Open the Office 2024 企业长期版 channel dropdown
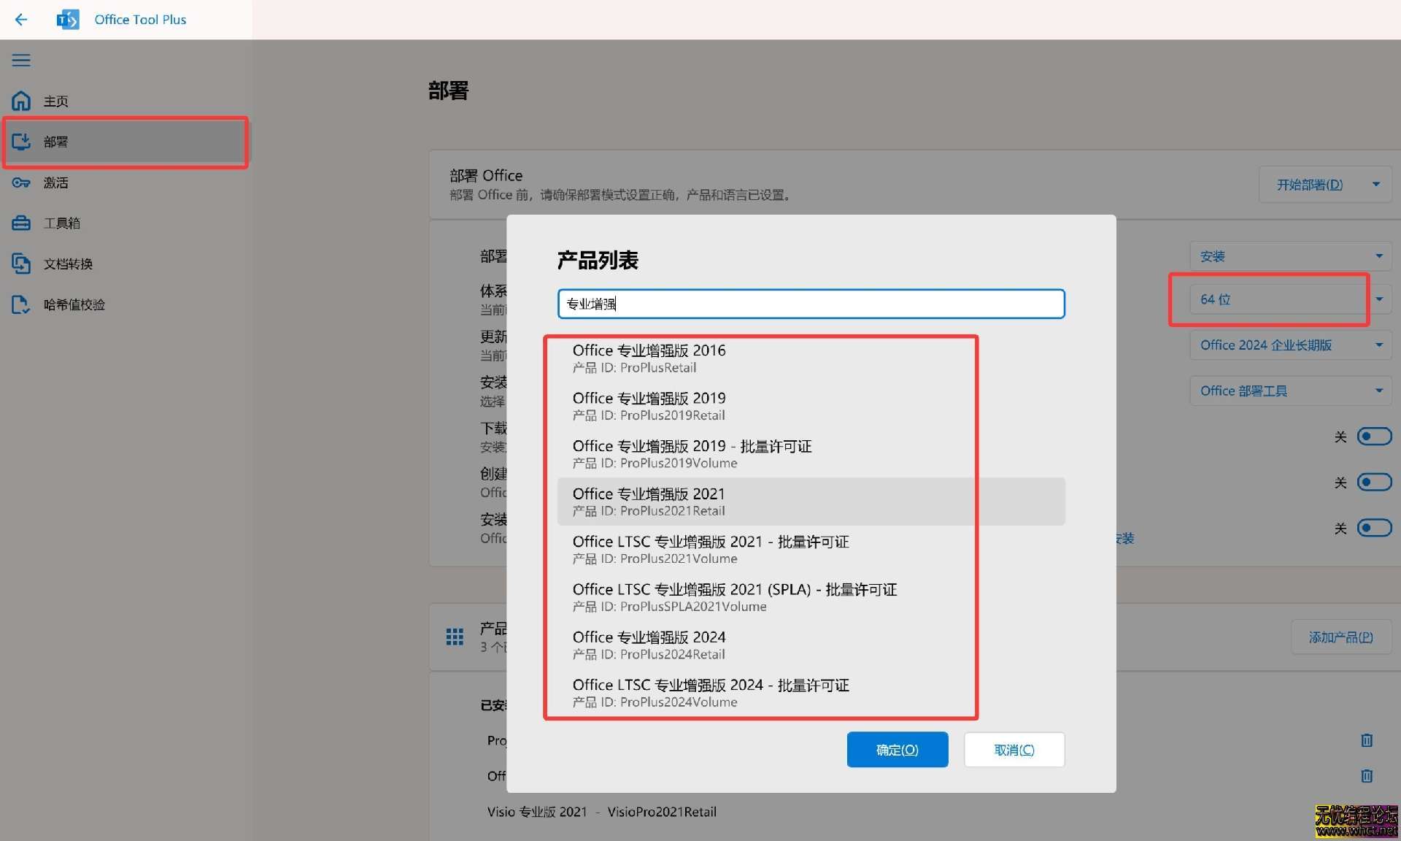The width and height of the screenshot is (1401, 841). pyautogui.click(x=1289, y=345)
